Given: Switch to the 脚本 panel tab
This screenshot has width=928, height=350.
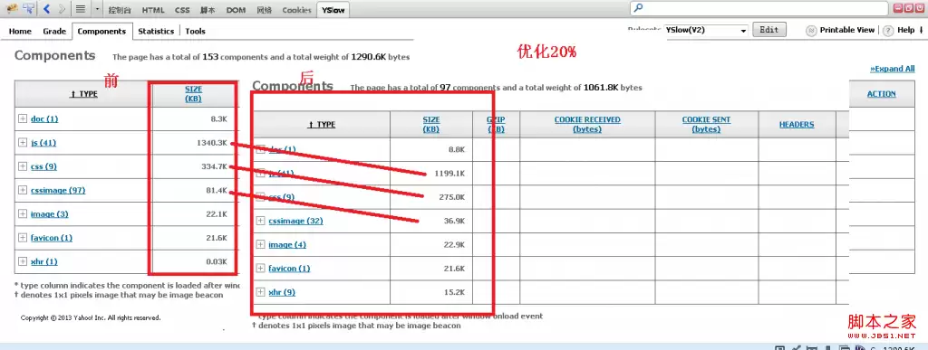Looking at the screenshot, I should [208, 10].
